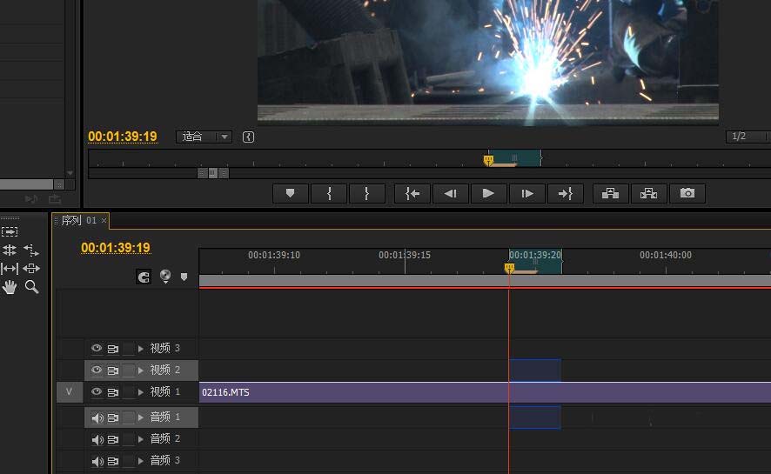Click the monitor zoom scroll bar center handle
Image resolution: width=771 pixels, height=474 pixels.
(x=213, y=173)
